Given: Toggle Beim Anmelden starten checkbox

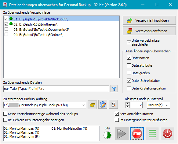Looking at the screenshot, I should (x=117, y=114).
